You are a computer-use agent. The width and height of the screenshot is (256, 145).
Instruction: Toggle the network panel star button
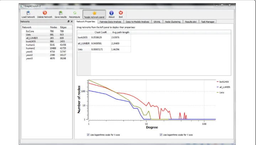(94, 14)
